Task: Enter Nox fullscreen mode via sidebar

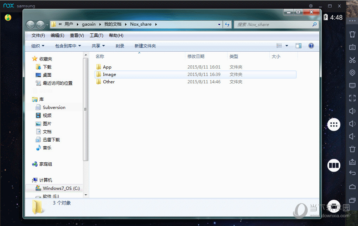Action: coord(352,98)
